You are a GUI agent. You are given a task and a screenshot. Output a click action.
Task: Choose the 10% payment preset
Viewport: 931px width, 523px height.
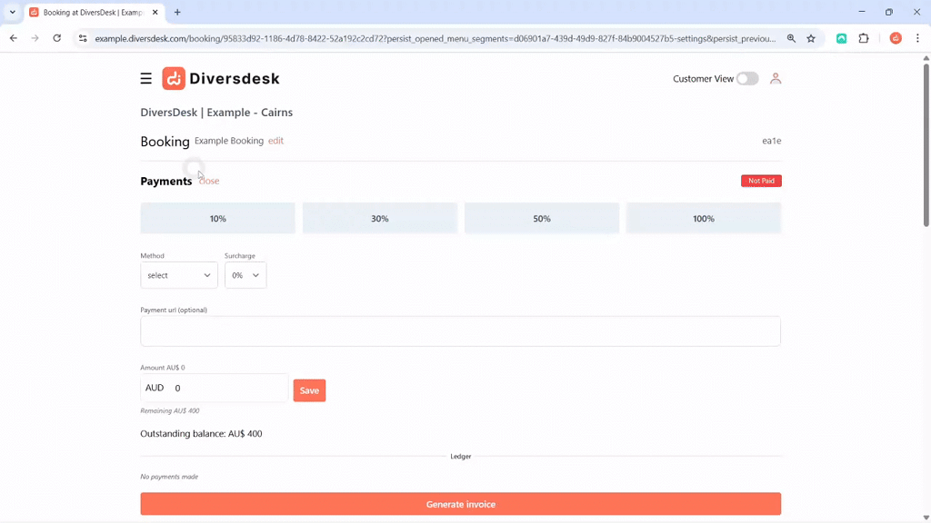pyautogui.click(x=218, y=218)
